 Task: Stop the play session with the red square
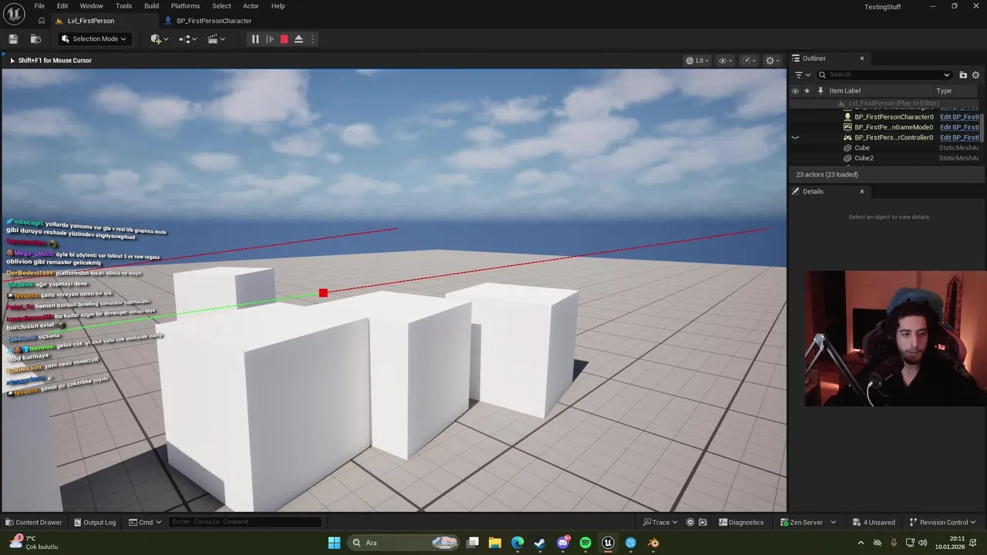(284, 39)
